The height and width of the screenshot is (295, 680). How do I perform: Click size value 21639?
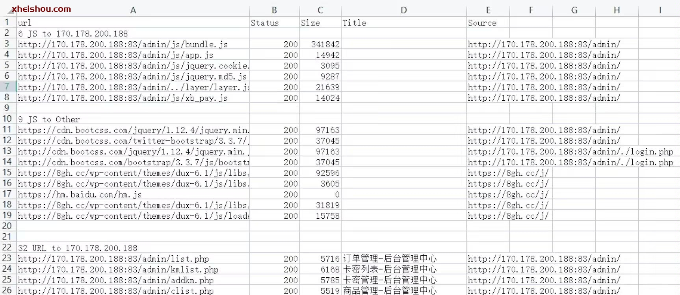click(320, 87)
